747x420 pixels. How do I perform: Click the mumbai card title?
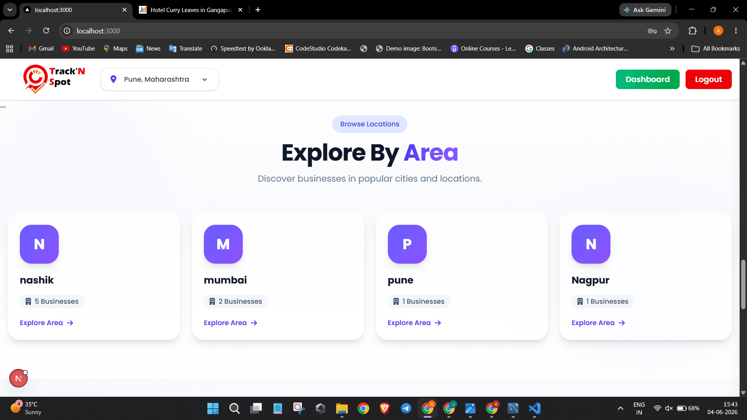pos(225,280)
